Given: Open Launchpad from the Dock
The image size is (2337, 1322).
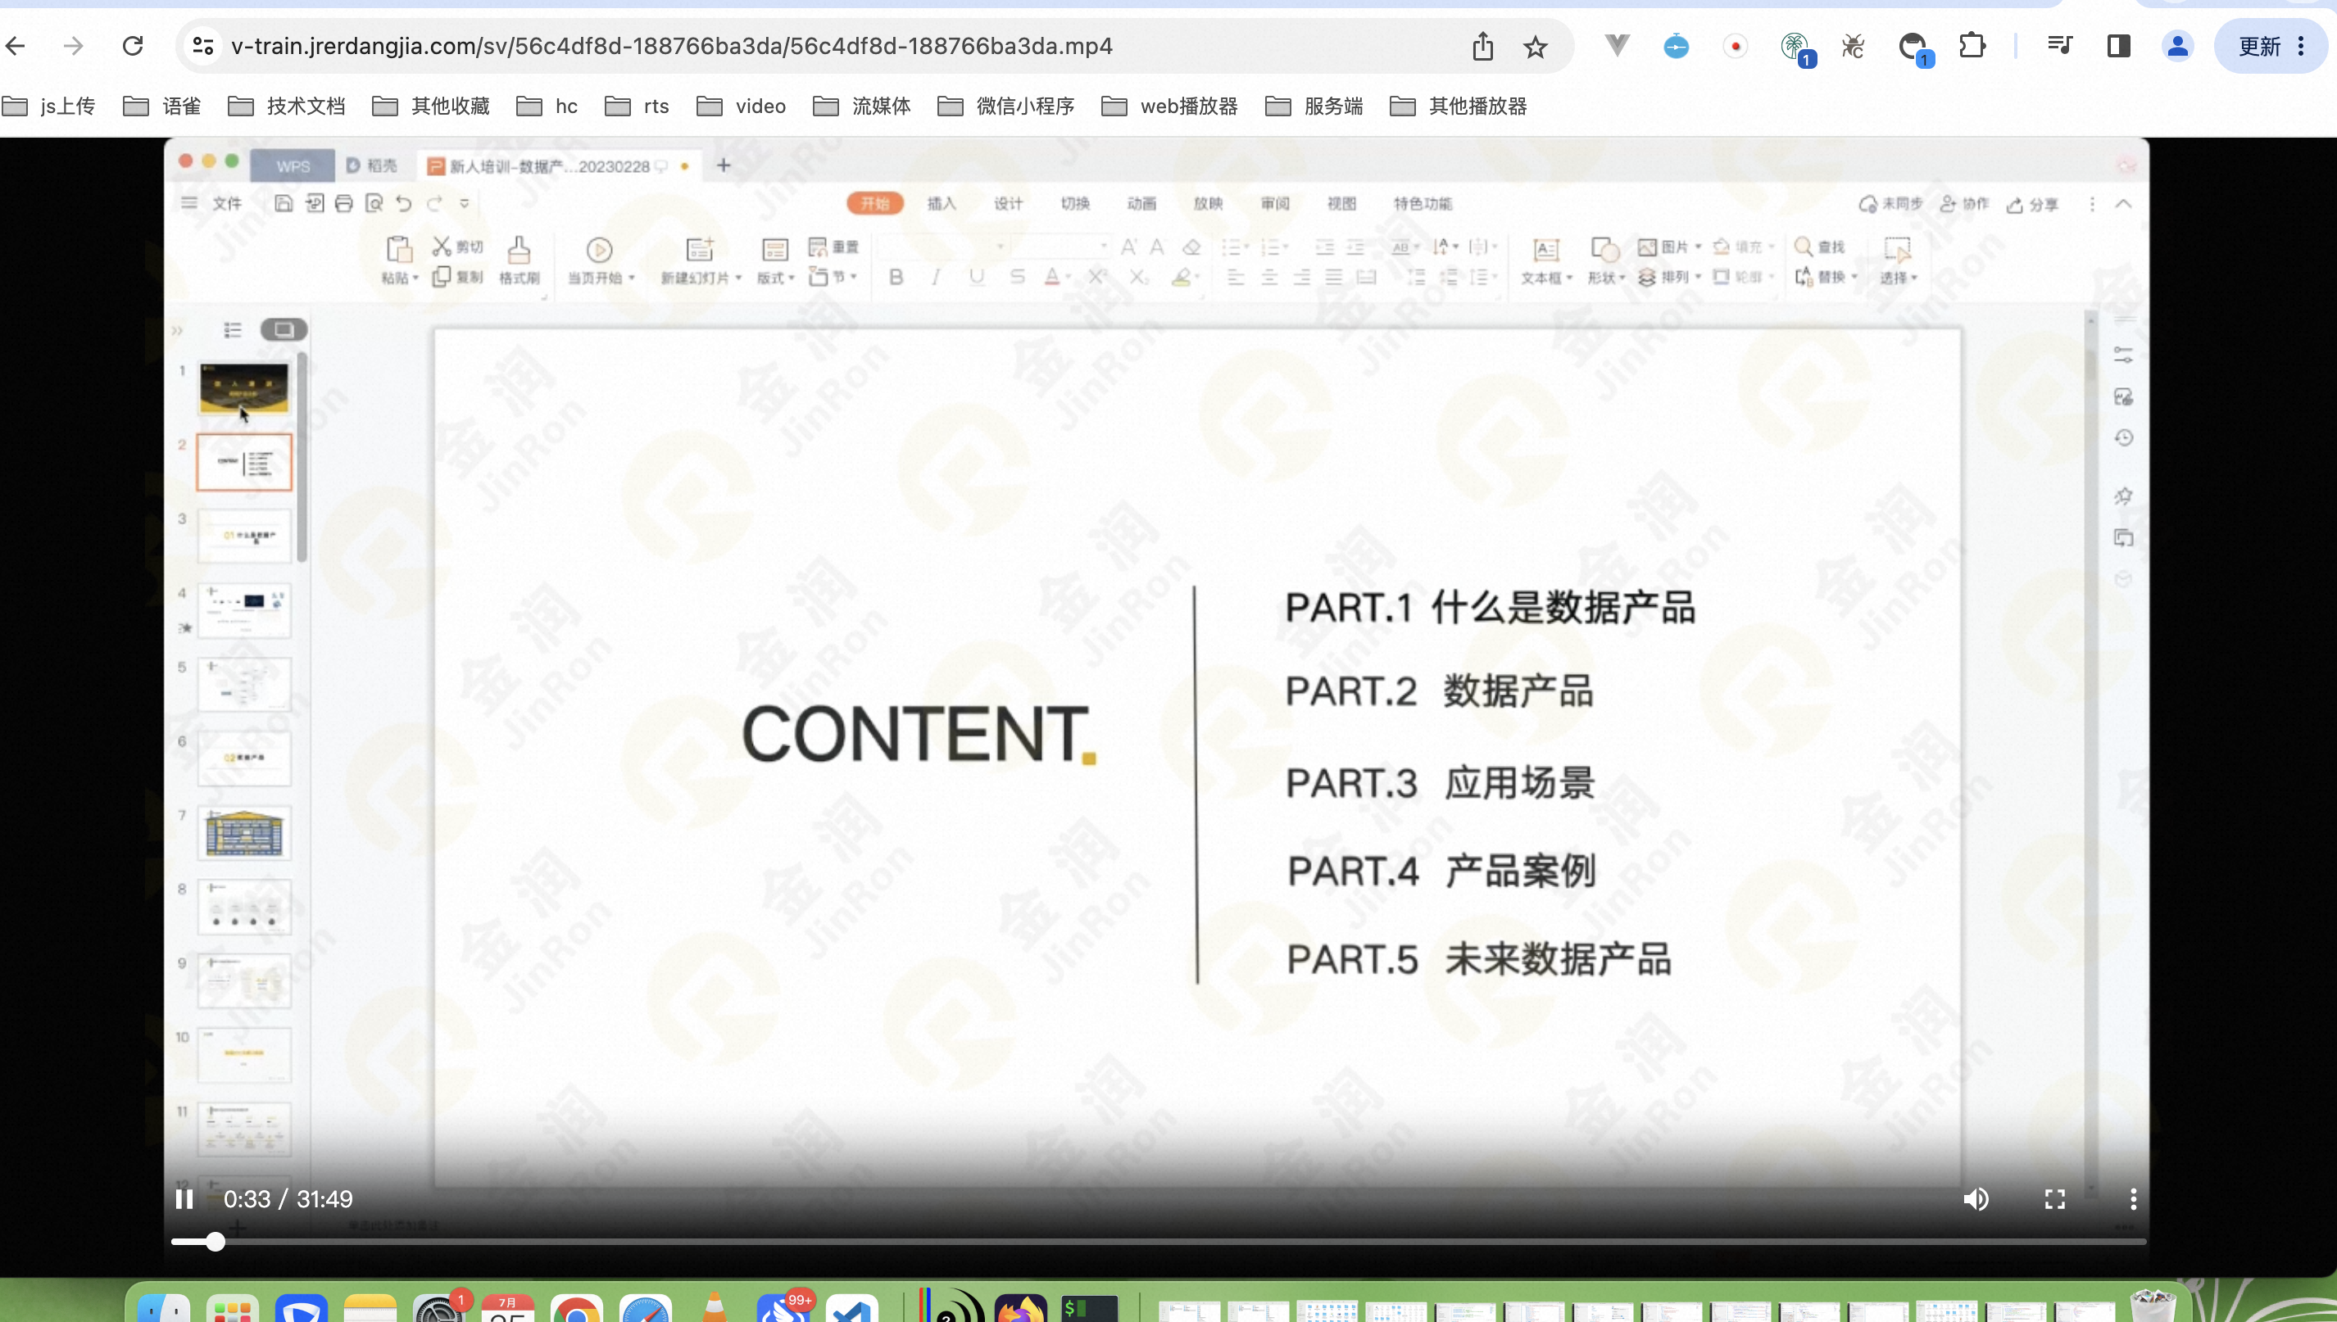Looking at the screenshot, I should [x=234, y=1308].
